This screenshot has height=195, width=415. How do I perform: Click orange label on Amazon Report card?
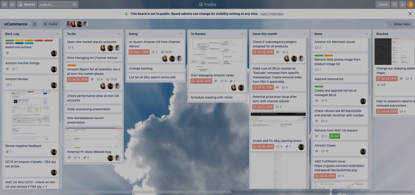point(72,65)
